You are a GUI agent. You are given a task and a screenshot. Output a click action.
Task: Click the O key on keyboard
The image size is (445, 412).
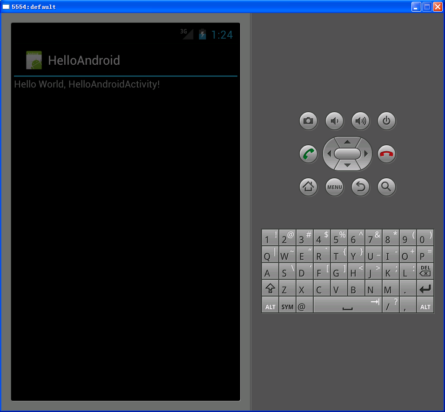(408, 254)
